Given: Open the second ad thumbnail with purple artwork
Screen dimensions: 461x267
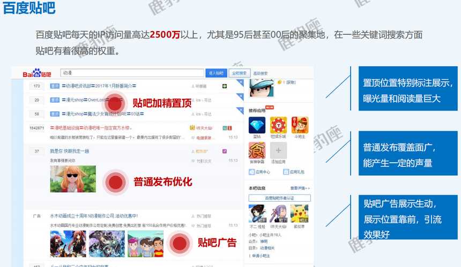Looking at the screenshot, I should [107, 244].
